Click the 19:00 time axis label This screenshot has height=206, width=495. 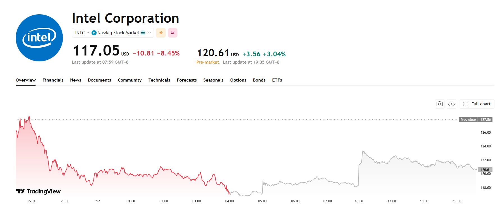coord(457,201)
